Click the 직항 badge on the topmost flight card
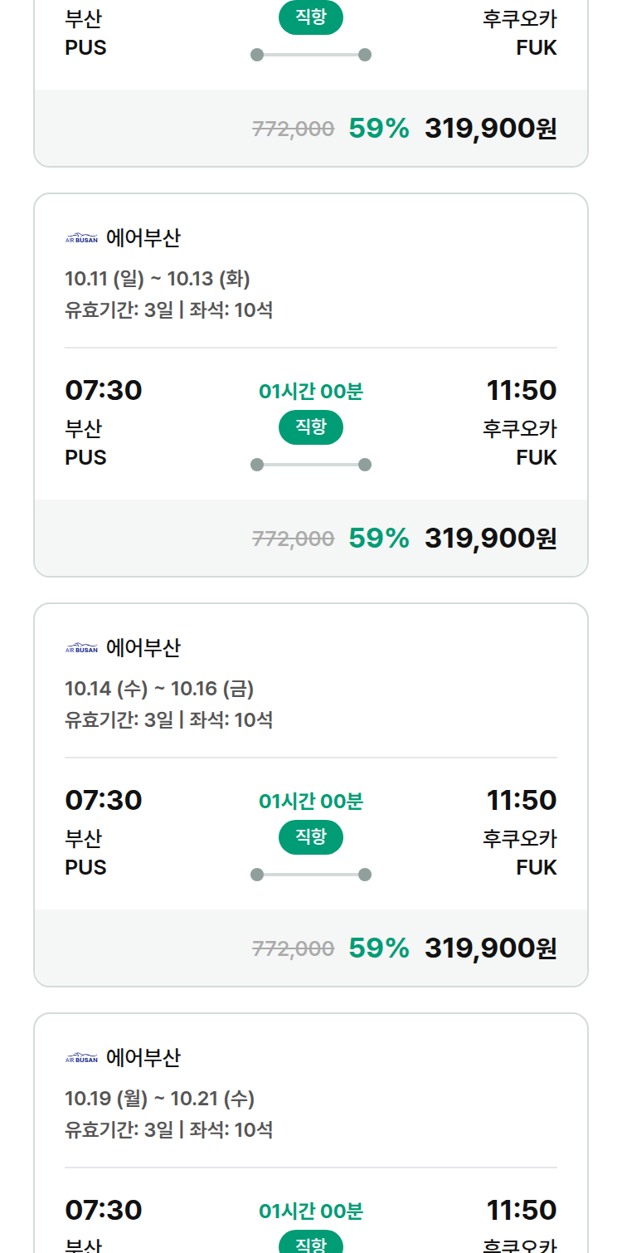This screenshot has height=1253, width=622. point(311,17)
